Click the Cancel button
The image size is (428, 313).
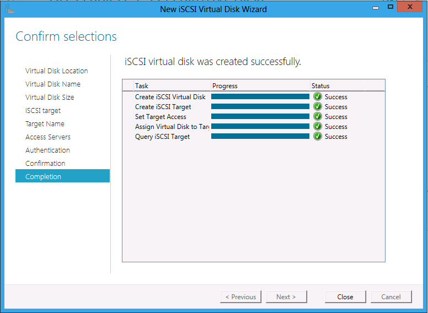tap(391, 296)
